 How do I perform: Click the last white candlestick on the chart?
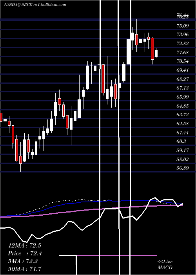click(156, 53)
